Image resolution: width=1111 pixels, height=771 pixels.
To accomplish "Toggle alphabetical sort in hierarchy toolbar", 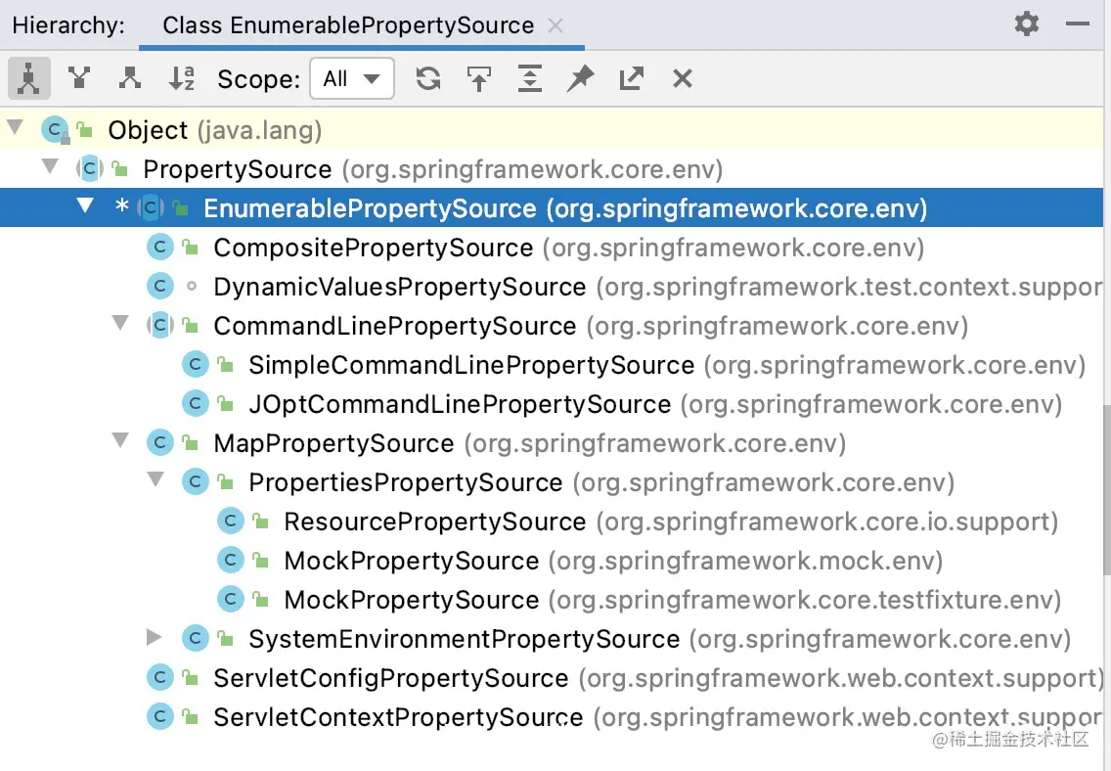I will click(182, 78).
